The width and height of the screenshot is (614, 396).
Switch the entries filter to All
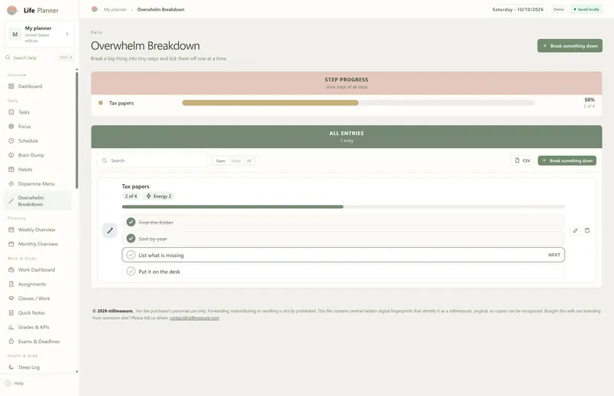249,161
